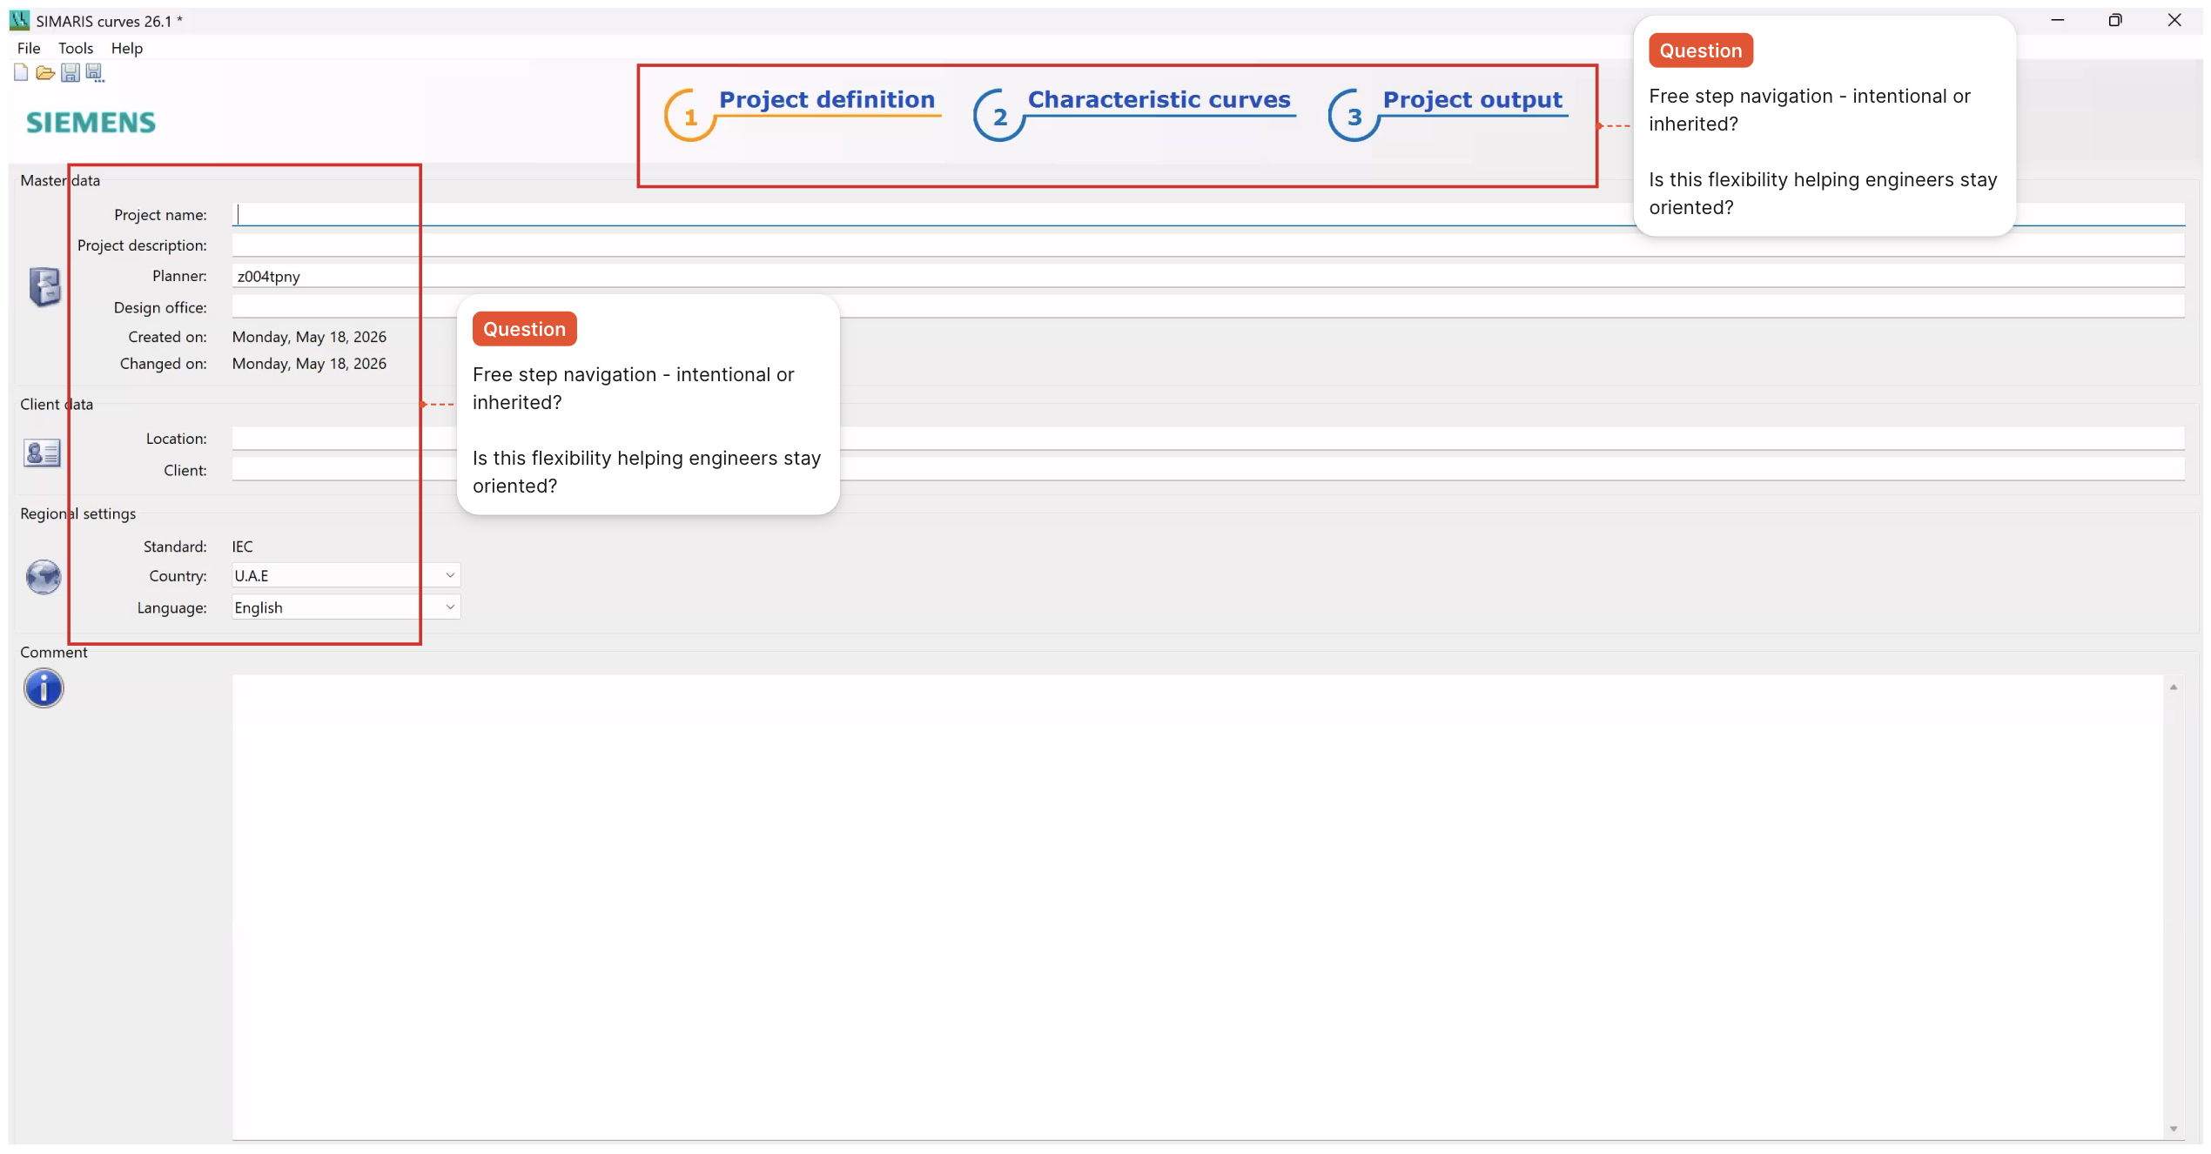Click the "Location:" label
This screenshot has height=1154, width=2211.
pos(177,439)
